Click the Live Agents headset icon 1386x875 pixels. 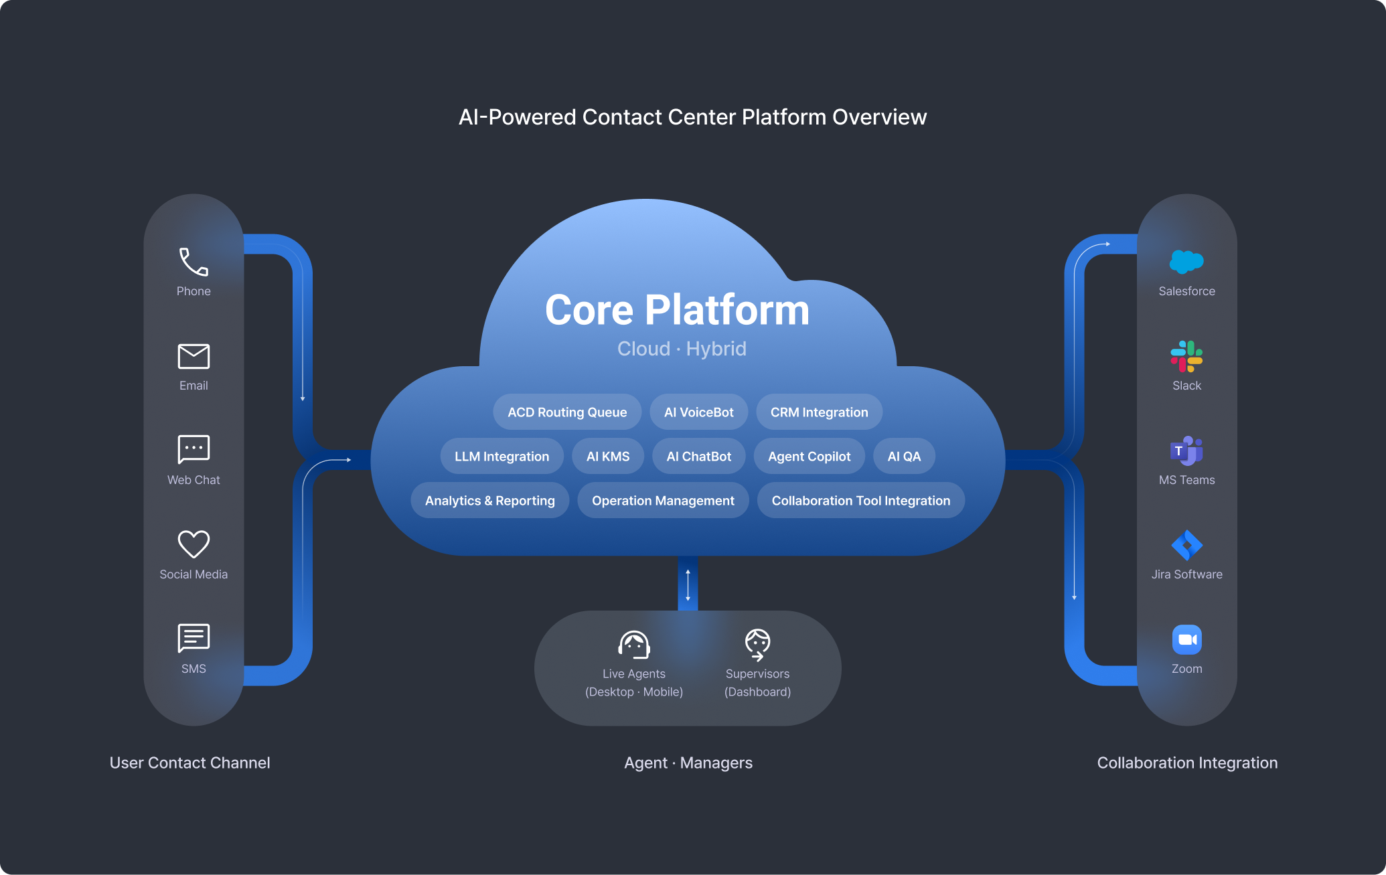[x=634, y=644]
